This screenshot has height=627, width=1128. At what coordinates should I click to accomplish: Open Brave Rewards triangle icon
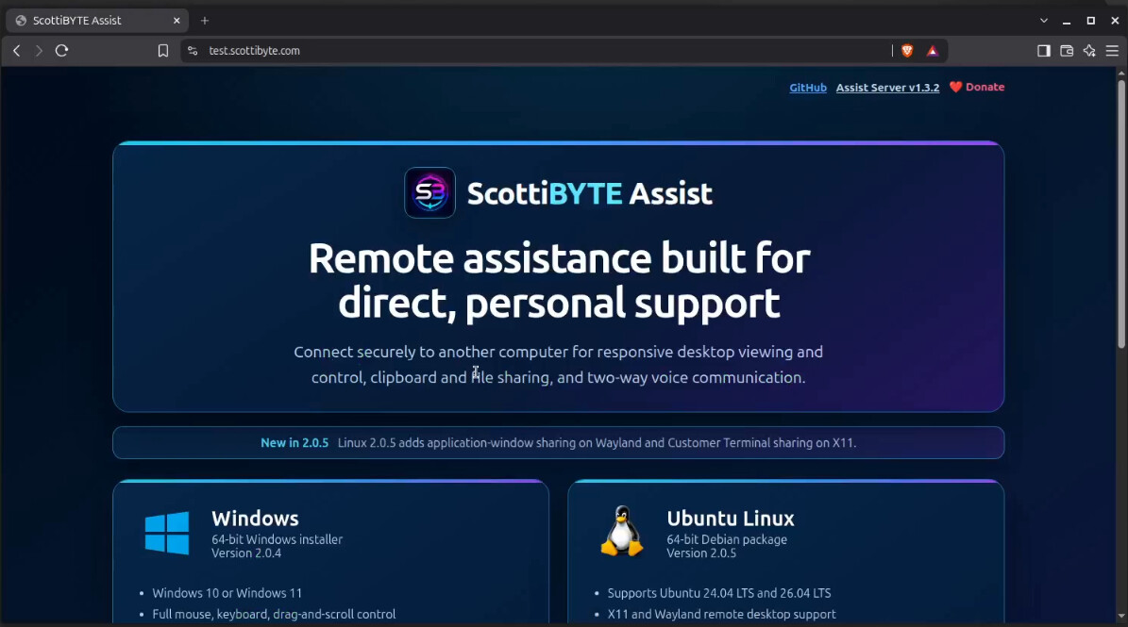click(933, 51)
